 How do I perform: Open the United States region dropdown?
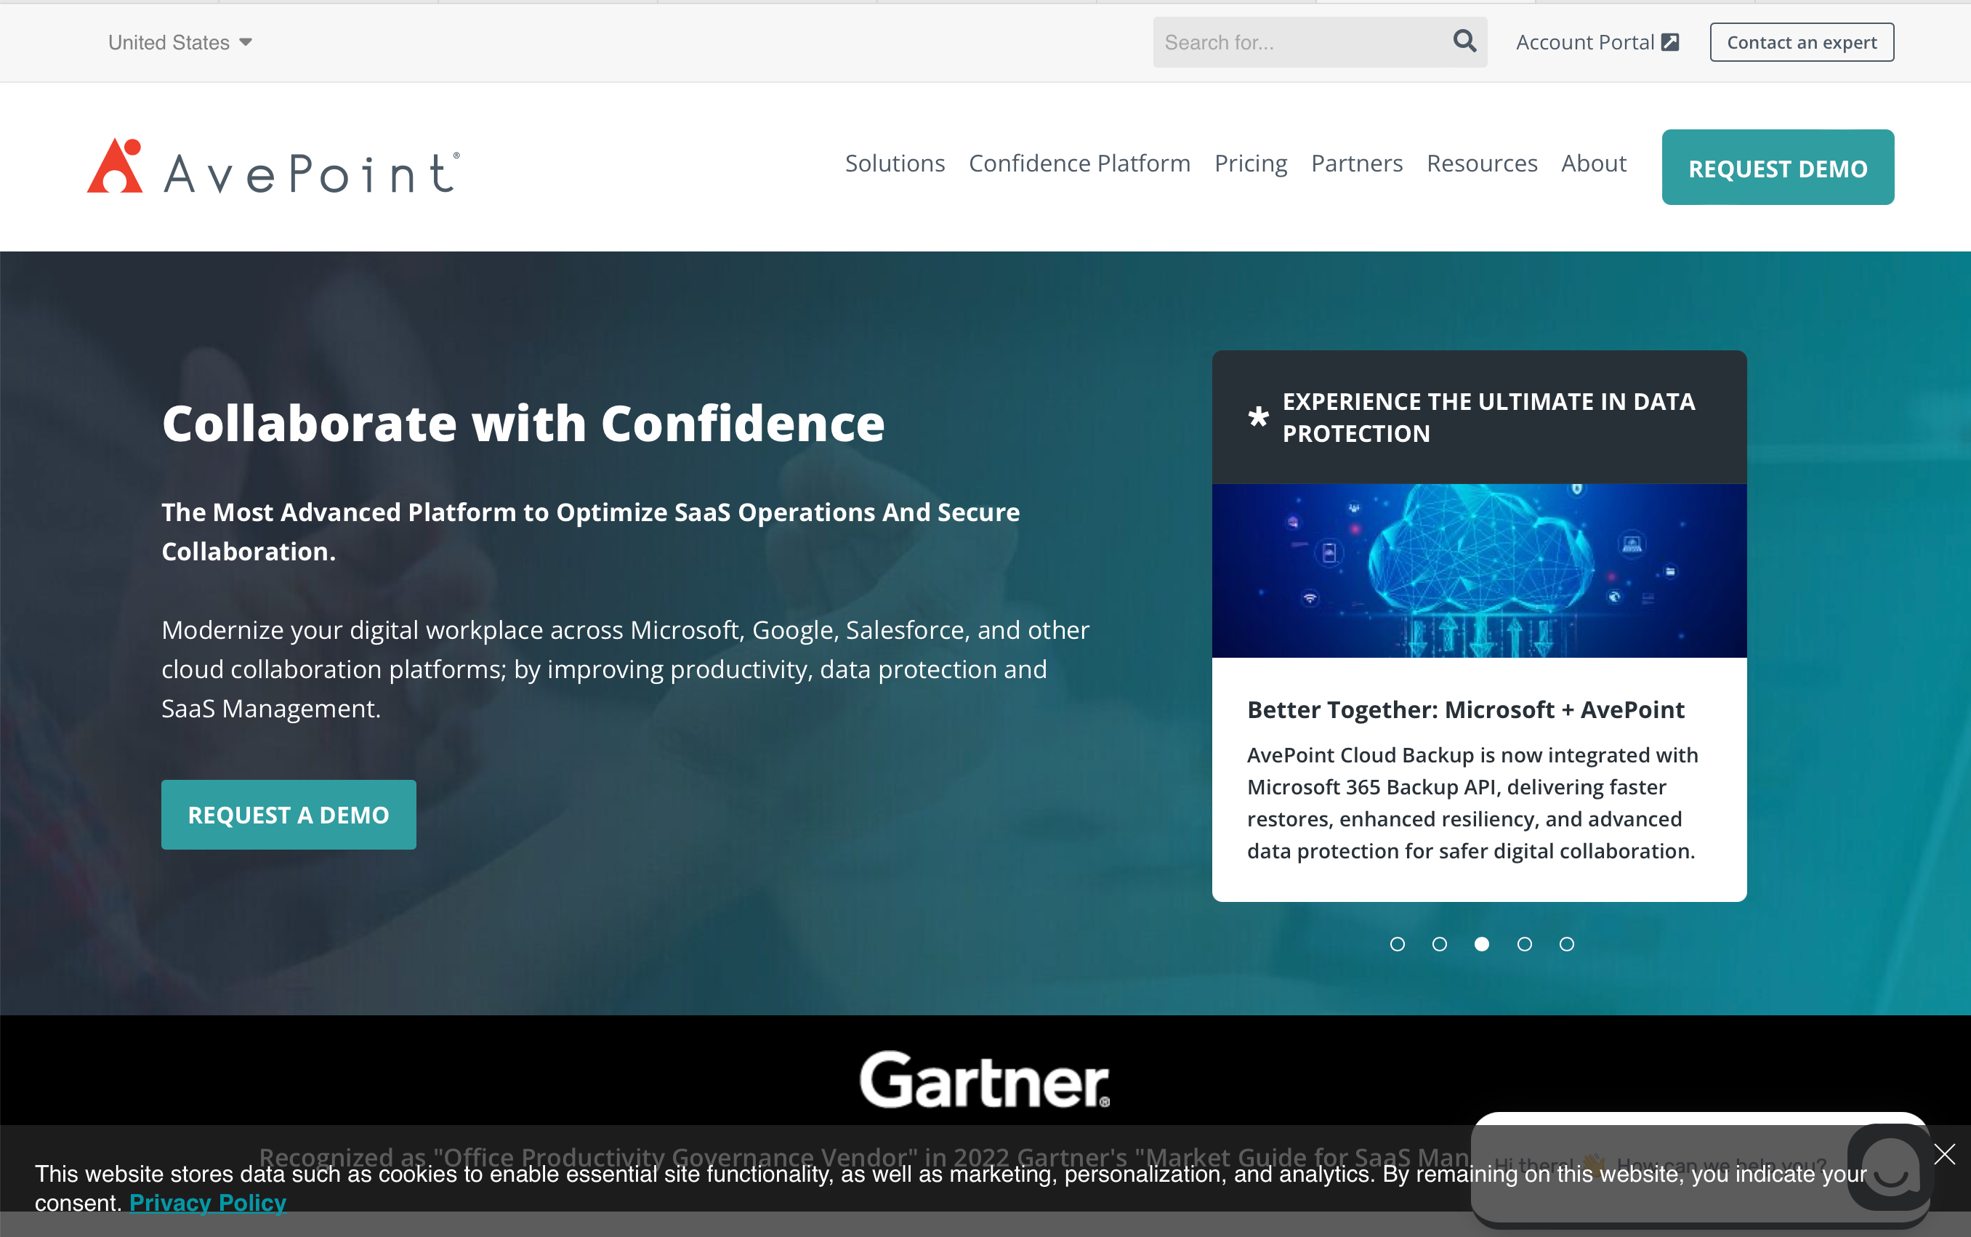pos(180,43)
